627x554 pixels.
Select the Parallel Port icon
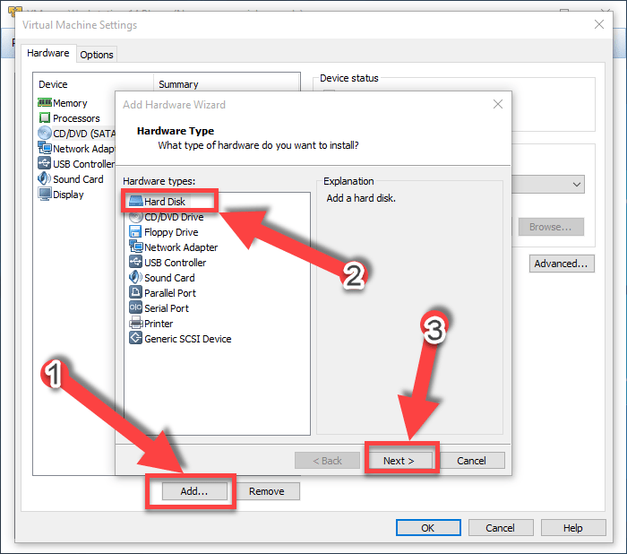click(135, 293)
